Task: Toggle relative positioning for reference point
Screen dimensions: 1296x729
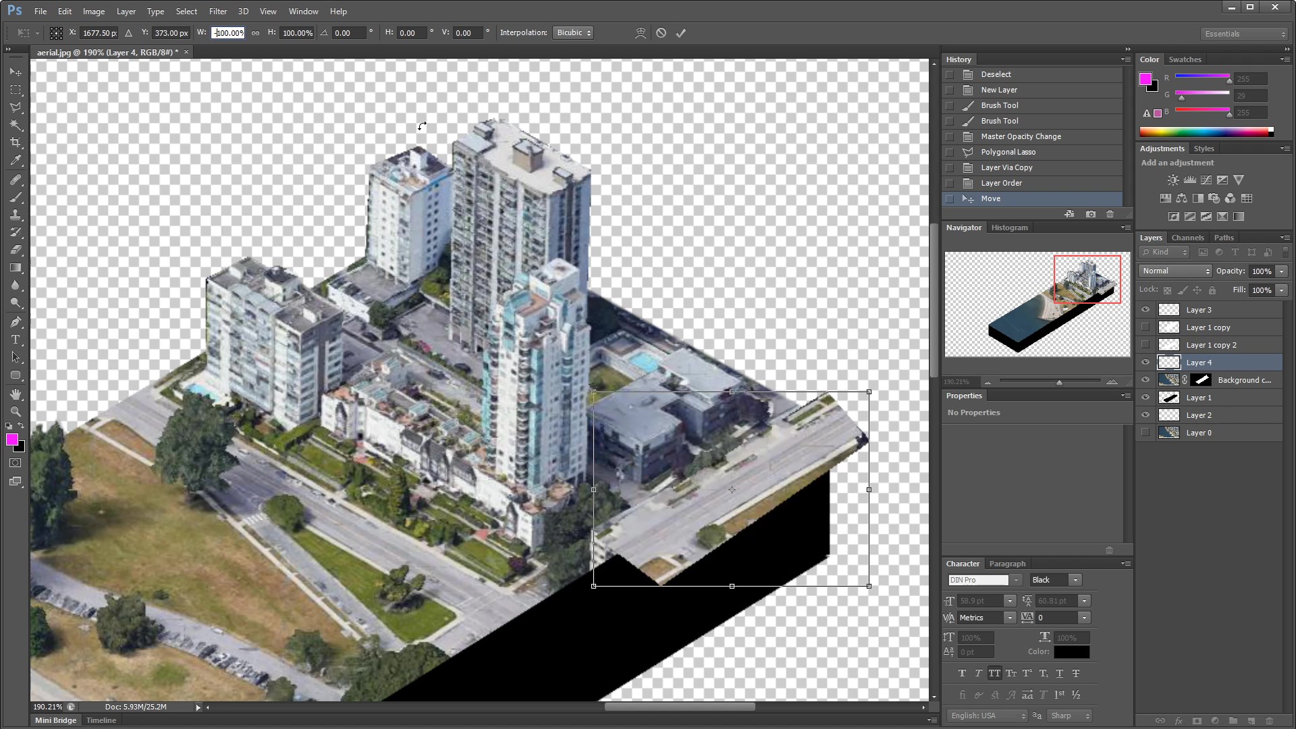Action: pos(128,32)
